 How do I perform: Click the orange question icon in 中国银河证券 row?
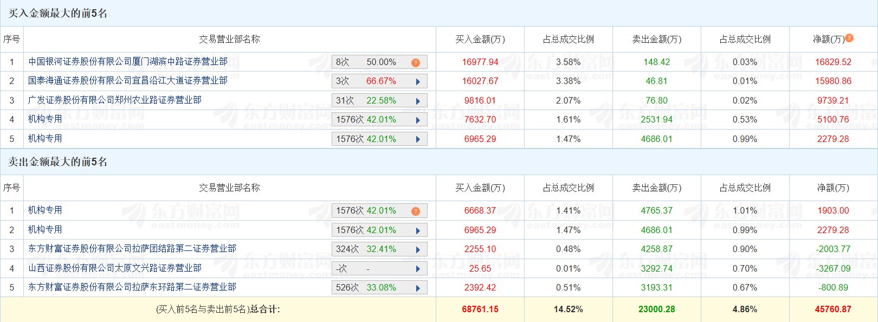pyautogui.click(x=416, y=62)
